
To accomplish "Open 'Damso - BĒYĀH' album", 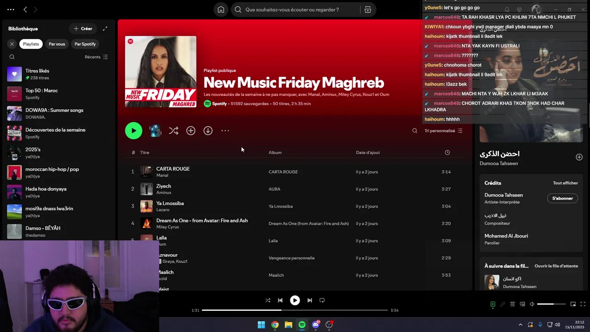I will 58,231.
